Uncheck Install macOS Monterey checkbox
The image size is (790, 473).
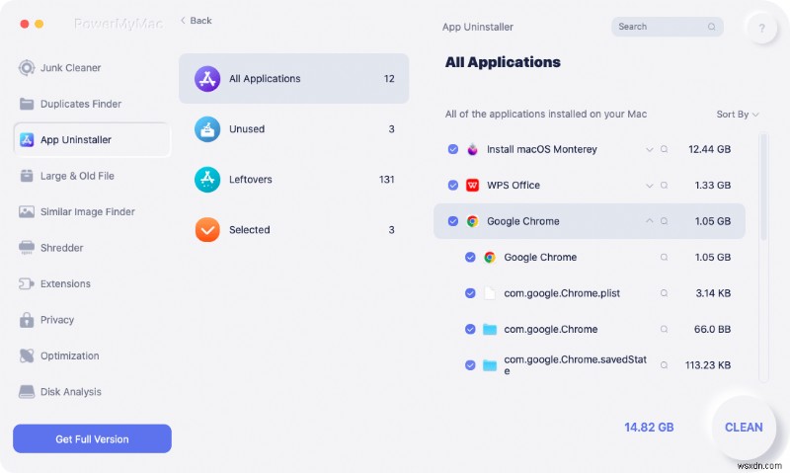point(453,149)
